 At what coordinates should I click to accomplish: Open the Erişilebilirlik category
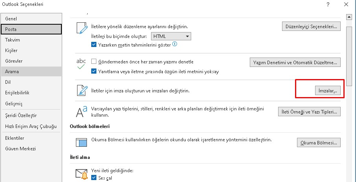coord(31,93)
